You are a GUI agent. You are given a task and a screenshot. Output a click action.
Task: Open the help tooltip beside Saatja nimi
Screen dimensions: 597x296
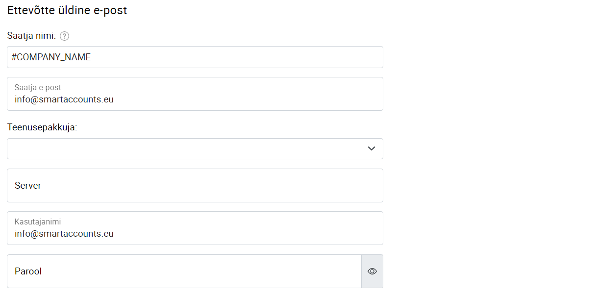pos(64,36)
